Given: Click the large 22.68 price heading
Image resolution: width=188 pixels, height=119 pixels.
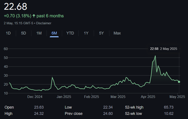Looking at the screenshot, I should [16, 7].
